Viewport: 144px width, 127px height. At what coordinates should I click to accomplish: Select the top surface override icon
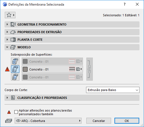click(x=15, y=61)
